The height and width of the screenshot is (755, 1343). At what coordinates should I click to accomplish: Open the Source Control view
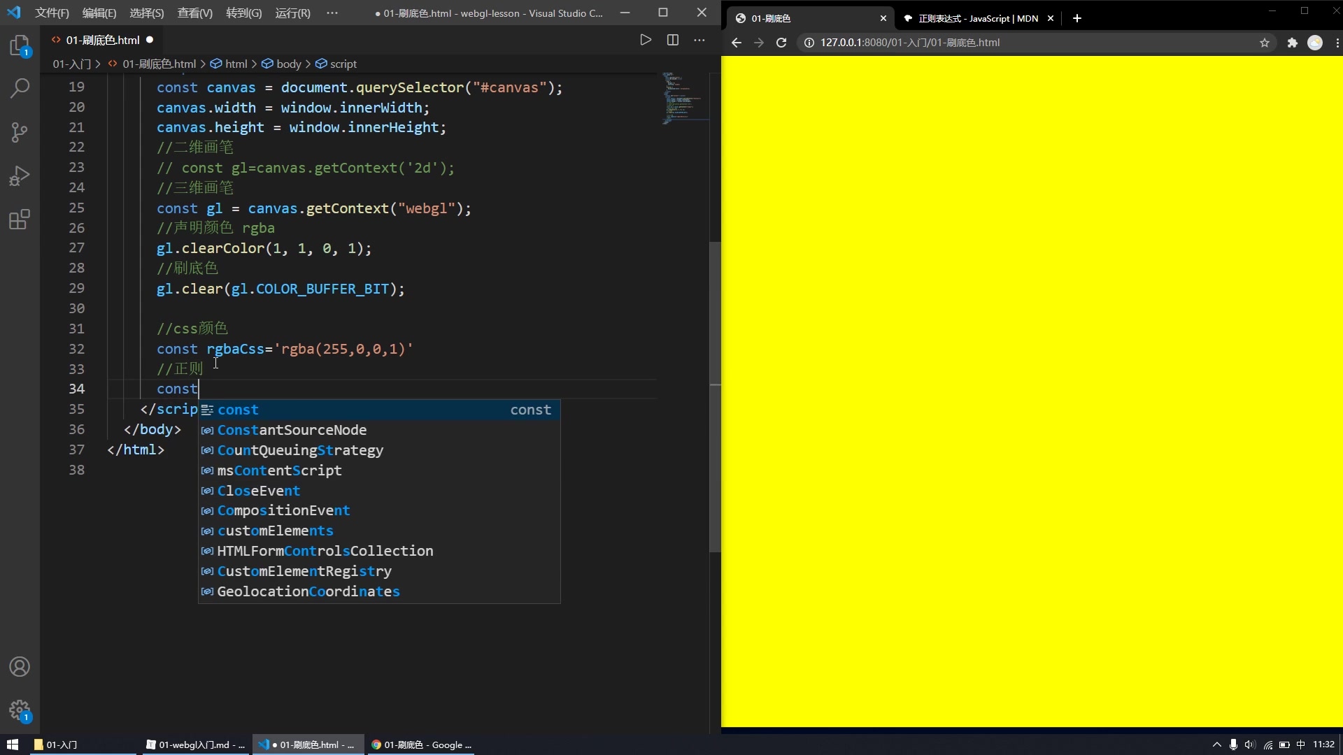20,132
